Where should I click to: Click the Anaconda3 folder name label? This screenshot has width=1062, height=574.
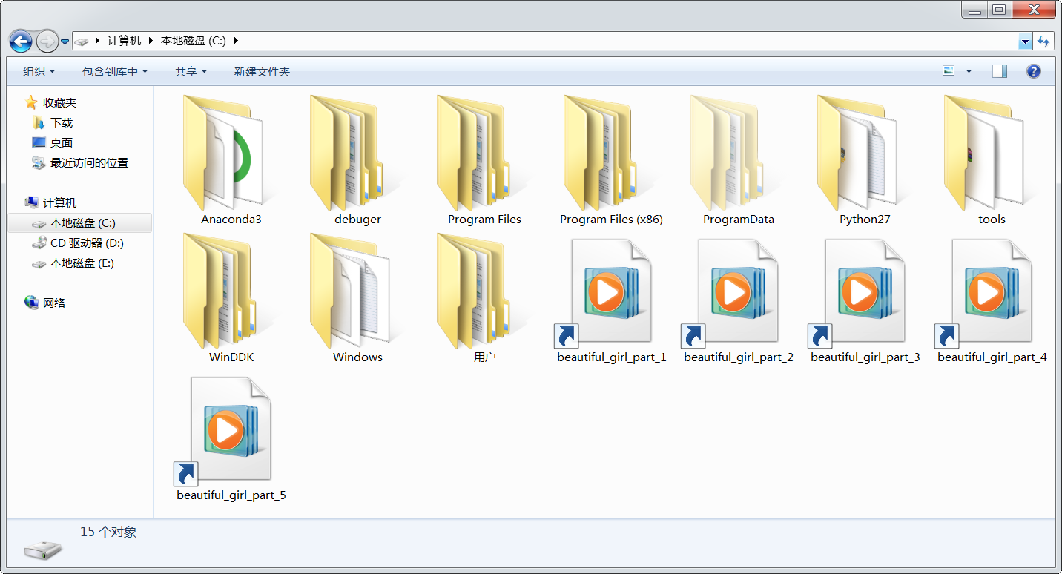(231, 220)
